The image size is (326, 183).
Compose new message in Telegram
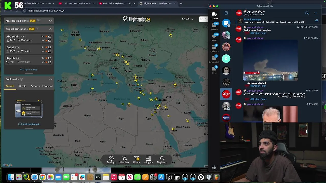click(226, 13)
